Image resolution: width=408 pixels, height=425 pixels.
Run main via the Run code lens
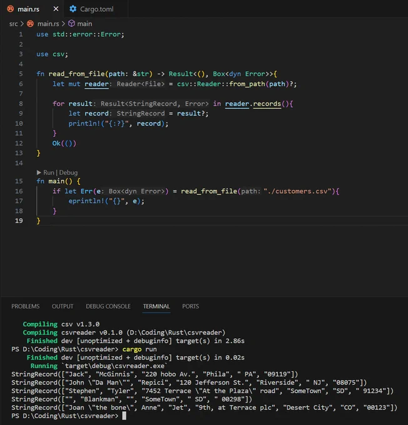(x=49, y=172)
